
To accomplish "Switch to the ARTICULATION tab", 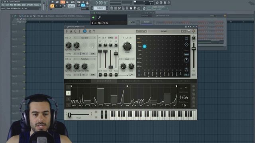I will pyautogui.click(x=131, y=81).
